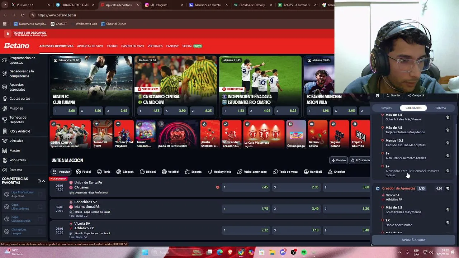Delete Alexandro Ezequiel Bernabei Remates selection
This screenshot has width=459, height=258.
[448, 171]
